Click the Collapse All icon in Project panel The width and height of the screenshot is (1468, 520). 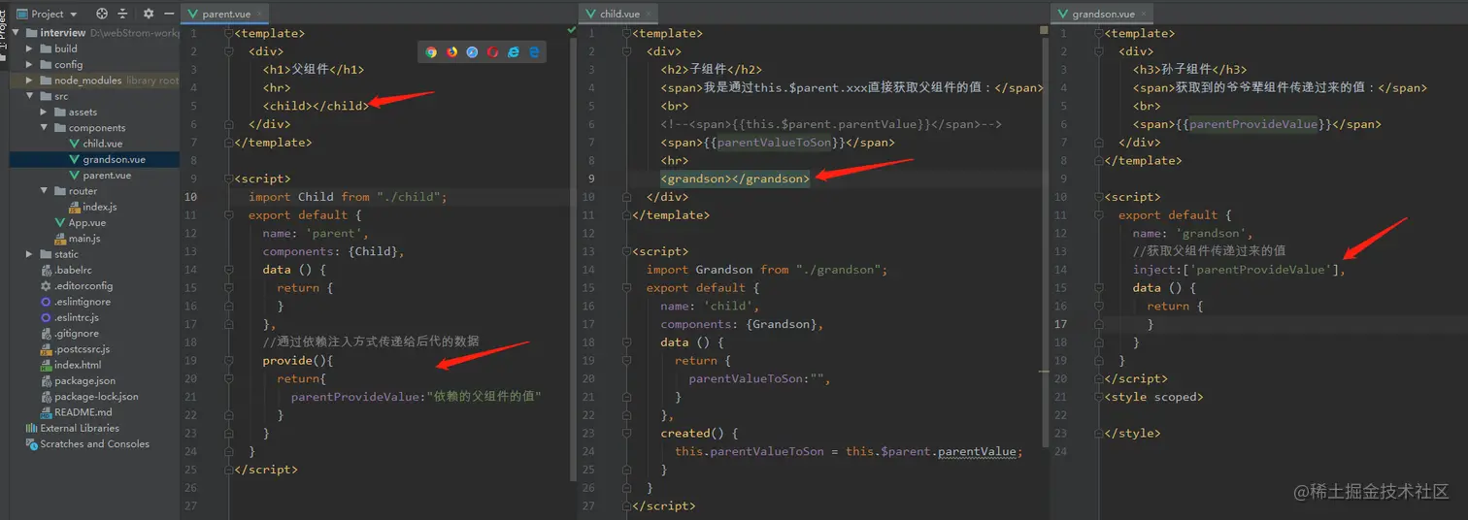pyautogui.click(x=122, y=14)
